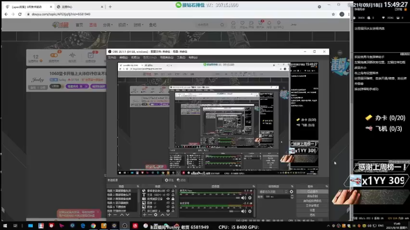Expand the video dropdown in Douyu nav
Image resolution: width=410 pixels, height=230 pixels.
tap(123, 25)
